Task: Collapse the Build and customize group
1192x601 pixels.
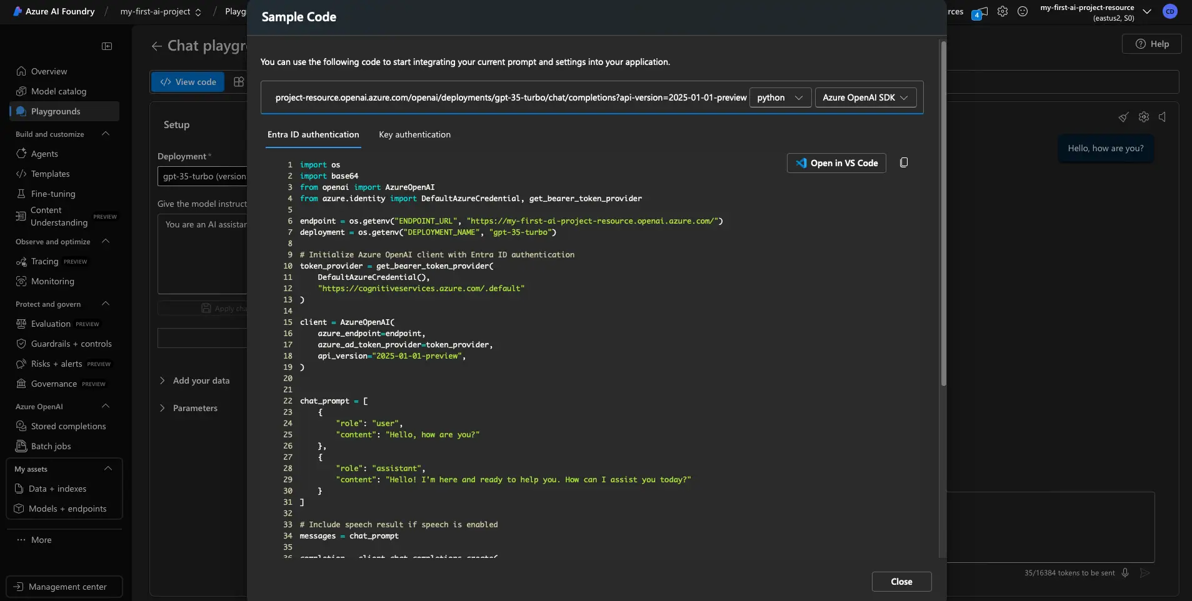Action: click(106, 134)
